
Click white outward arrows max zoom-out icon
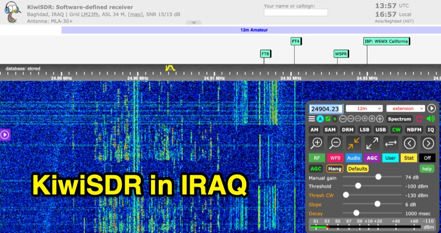click(x=372, y=143)
